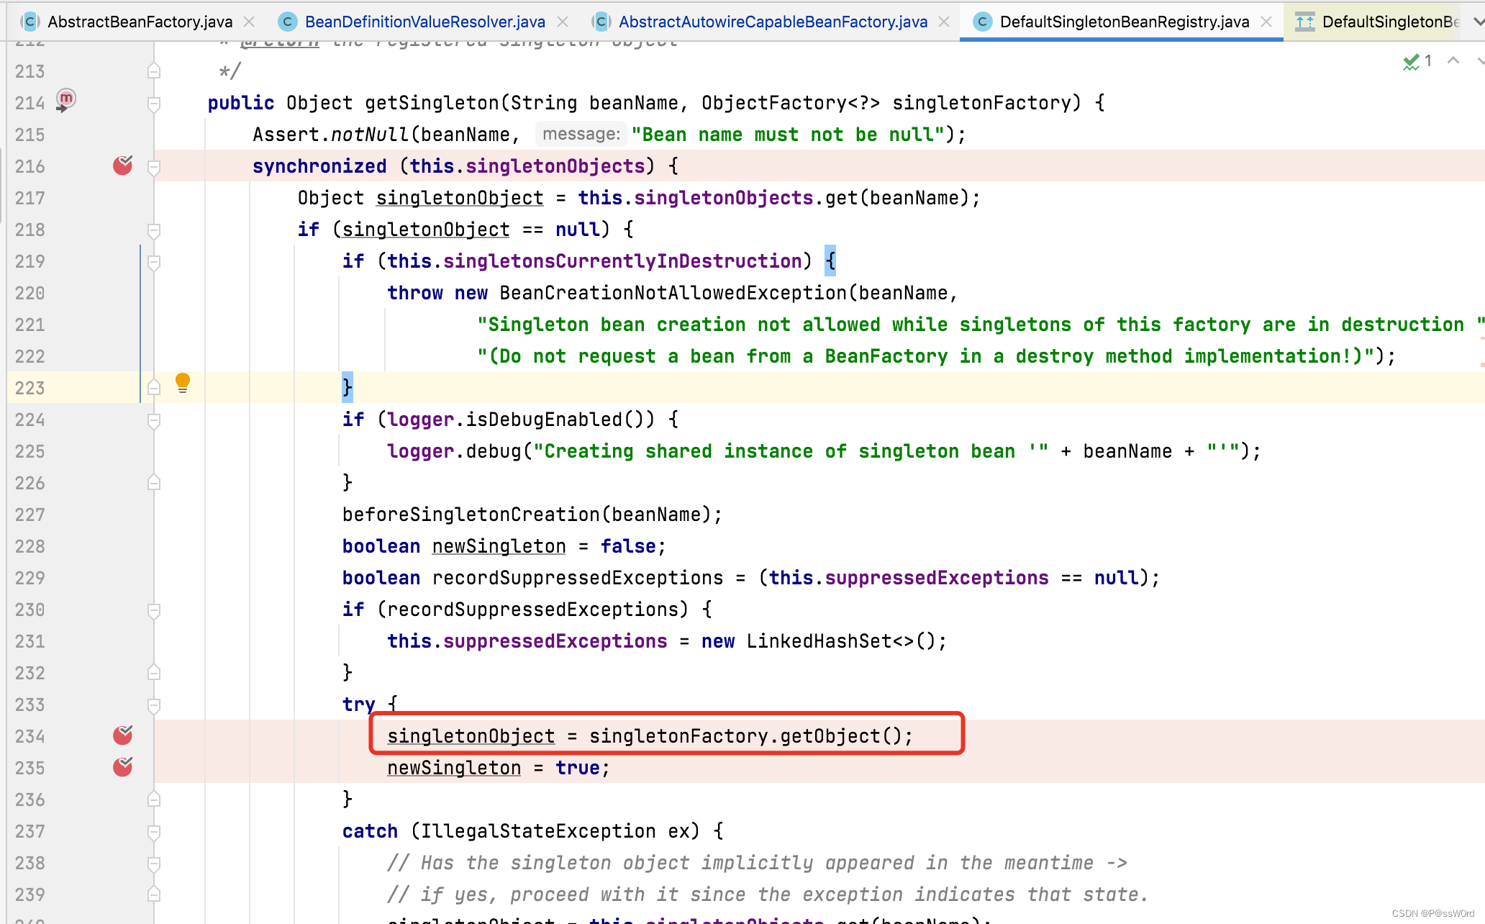The image size is (1485, 924).
Task: Click isDebugEnabled() on line 224
Action: pos(560,420)
